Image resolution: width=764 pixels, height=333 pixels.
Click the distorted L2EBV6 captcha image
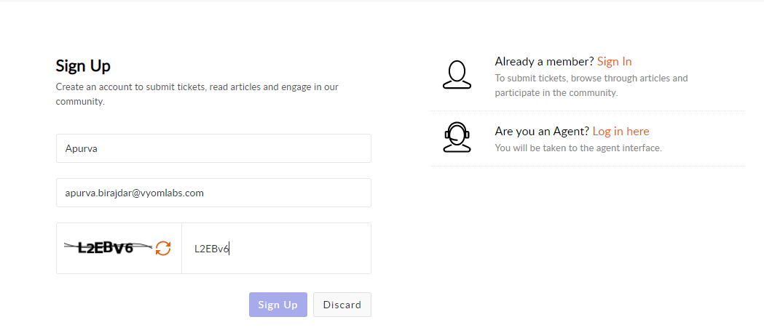(109, 248)
